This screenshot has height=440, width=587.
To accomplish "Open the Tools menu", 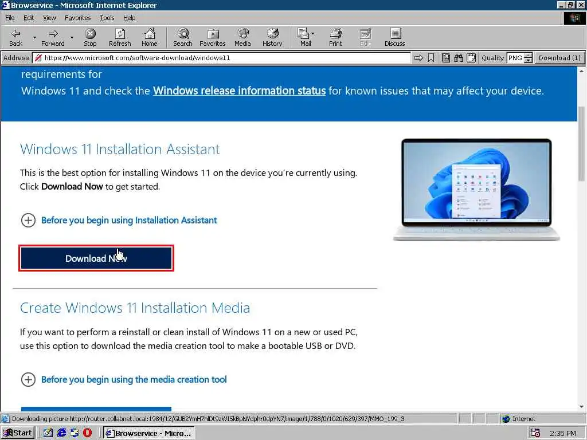I will (107, 18).
